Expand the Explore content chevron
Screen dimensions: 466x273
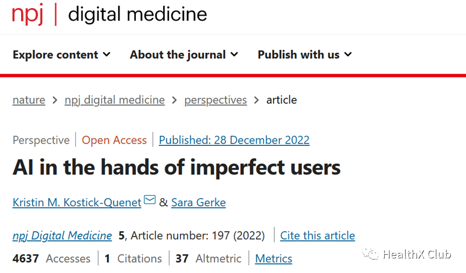(107, 54)
